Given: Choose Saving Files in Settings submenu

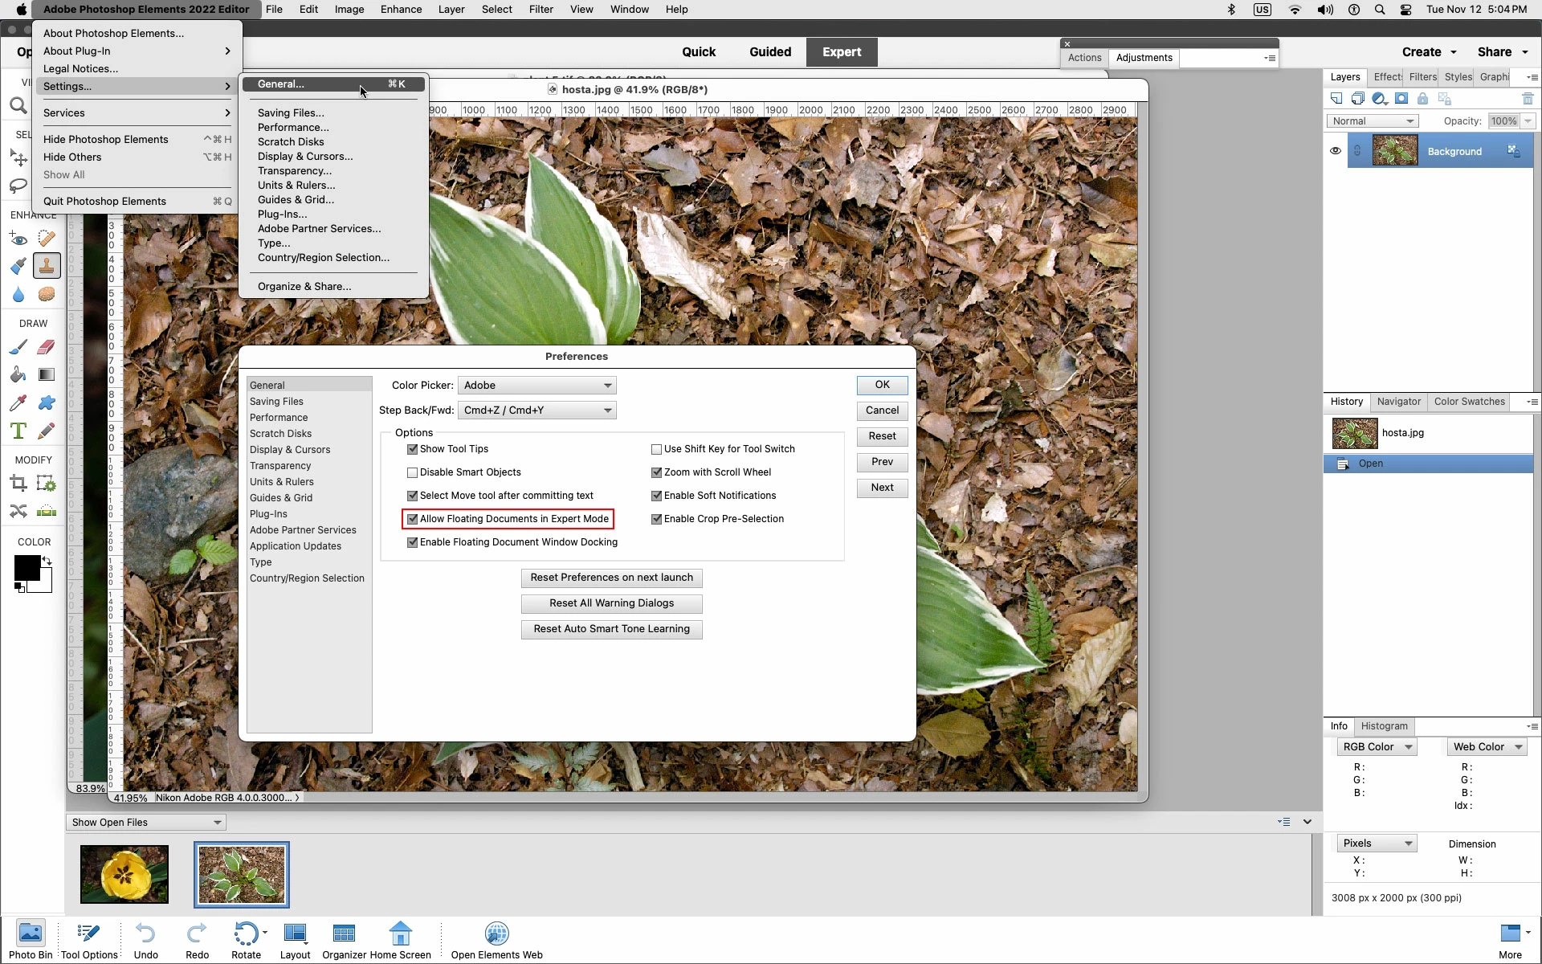Looking at the screenshot, I should coord(291,112).
